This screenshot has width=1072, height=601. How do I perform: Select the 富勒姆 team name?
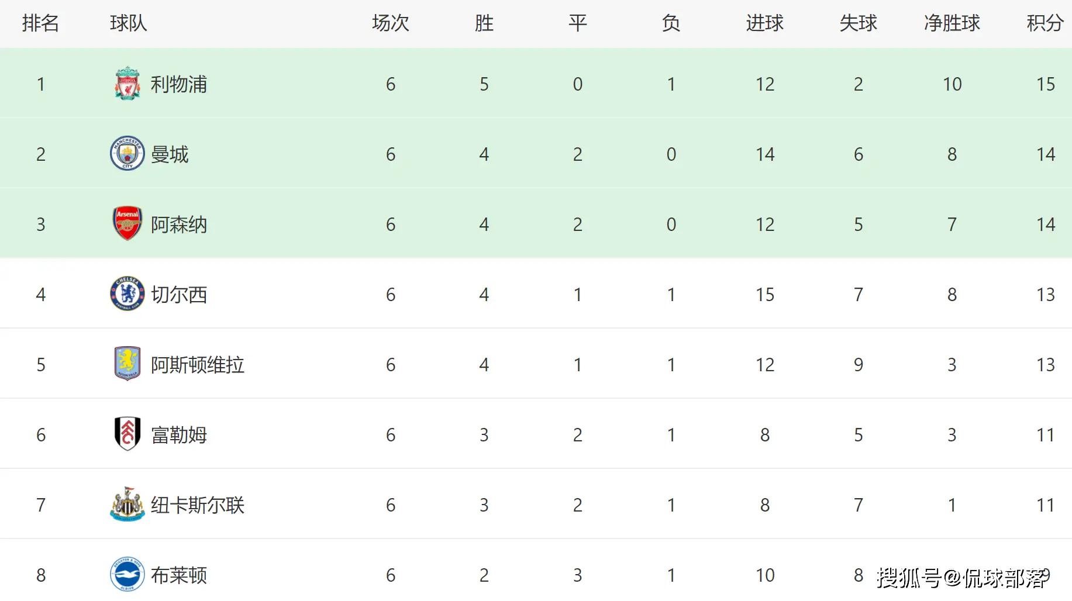point(179,435)
